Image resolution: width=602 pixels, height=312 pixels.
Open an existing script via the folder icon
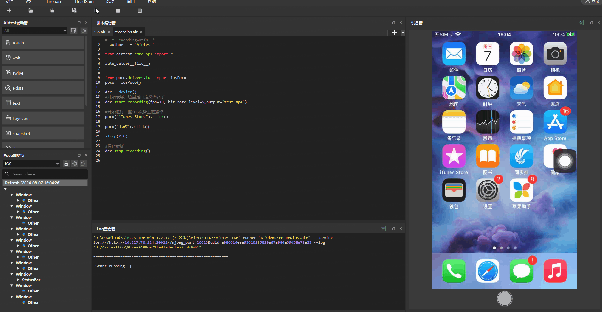pyautogui.click(x=31, y=10)
